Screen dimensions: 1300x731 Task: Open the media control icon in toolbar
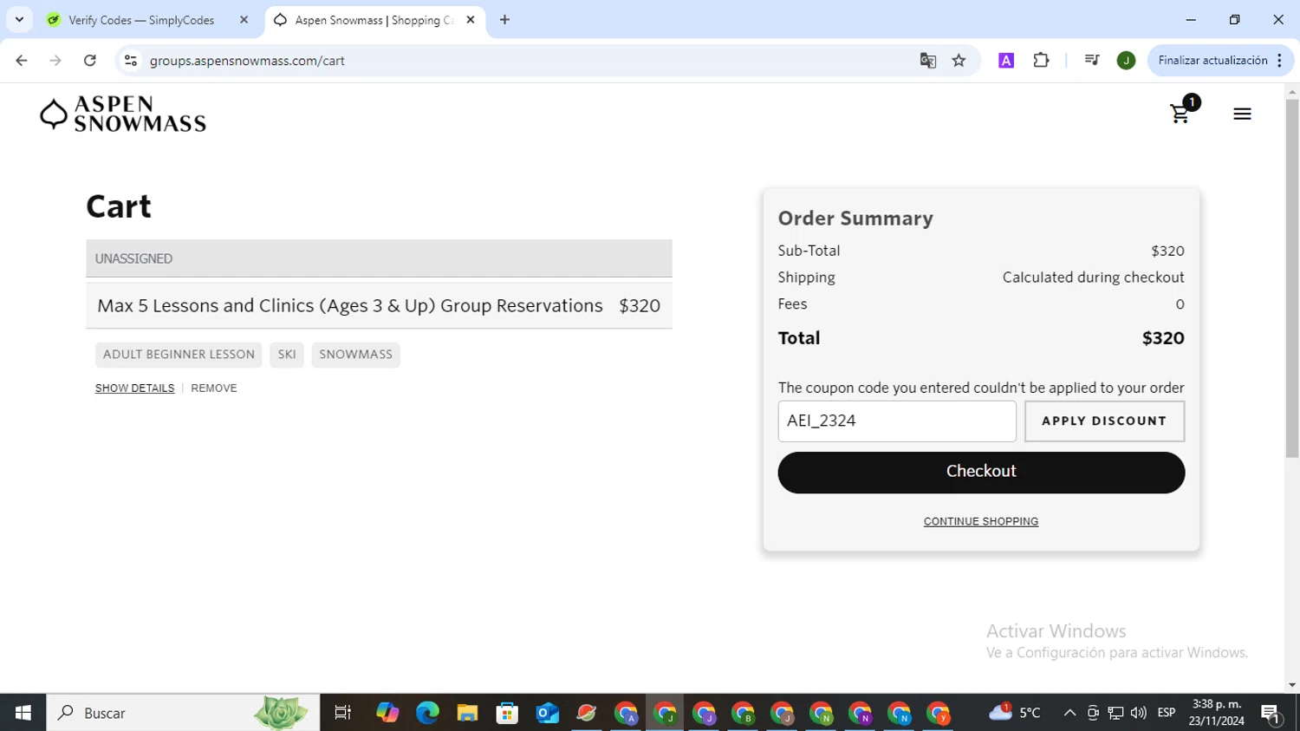(1092, 61)
